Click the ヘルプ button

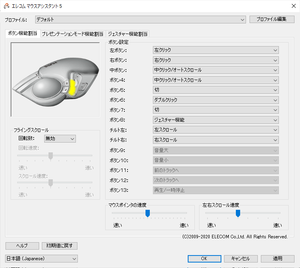[22, 246]
